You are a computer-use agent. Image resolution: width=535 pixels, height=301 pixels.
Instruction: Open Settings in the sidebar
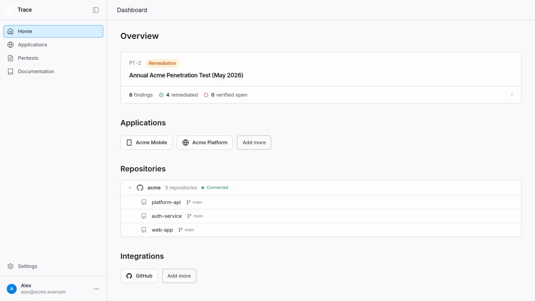pyautogui.click(x=53, y=266)
